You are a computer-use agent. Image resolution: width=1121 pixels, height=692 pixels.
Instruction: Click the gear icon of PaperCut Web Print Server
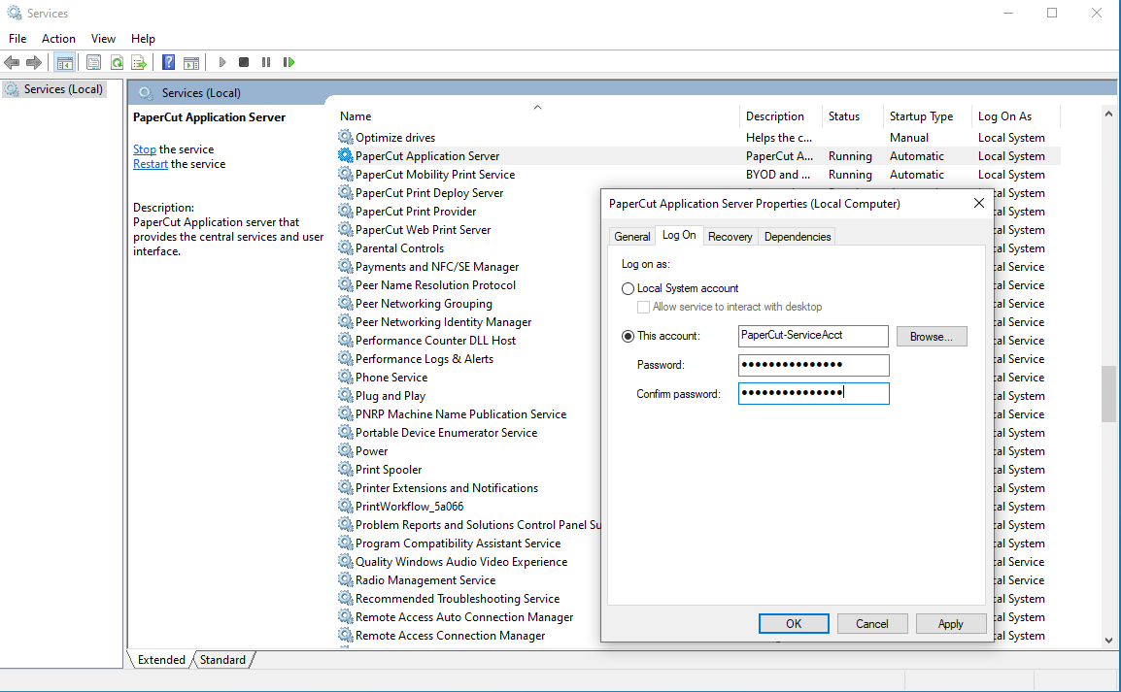(346, 229)
